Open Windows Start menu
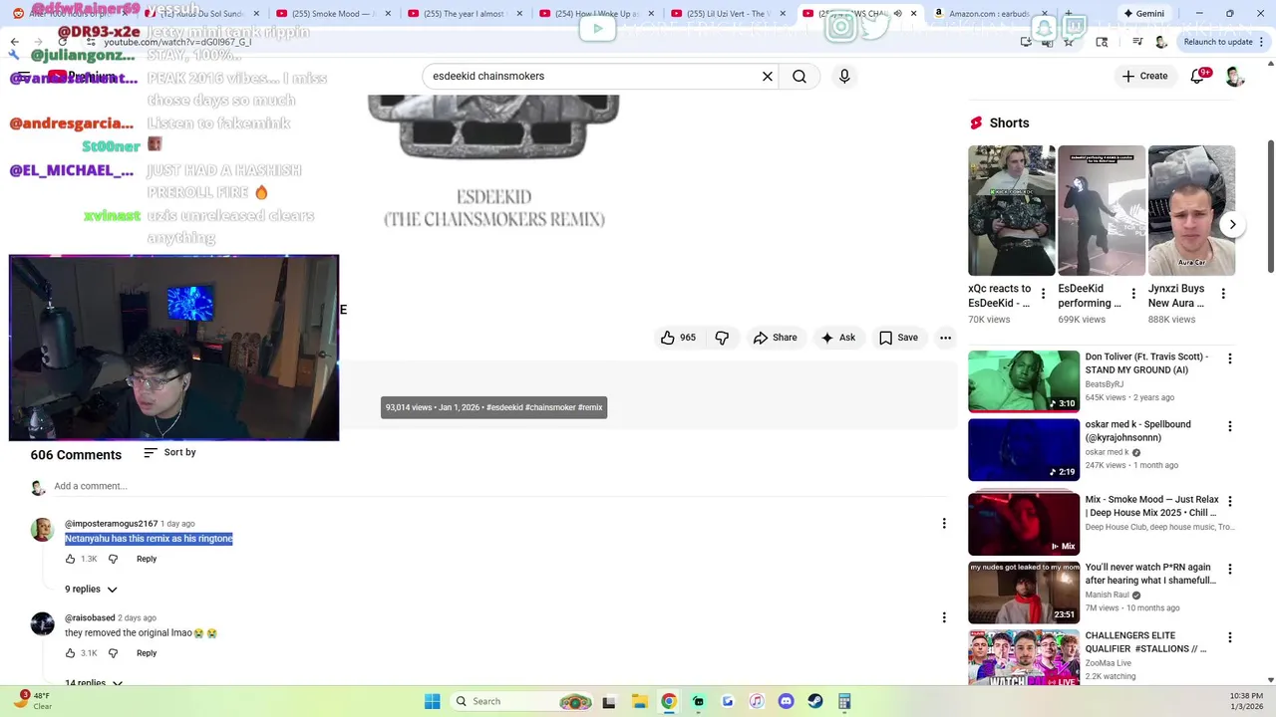Viewport: 1276px width, 717px height. pos(432,701)
